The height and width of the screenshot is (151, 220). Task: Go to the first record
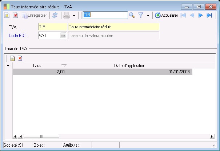(x=183, y=15)
